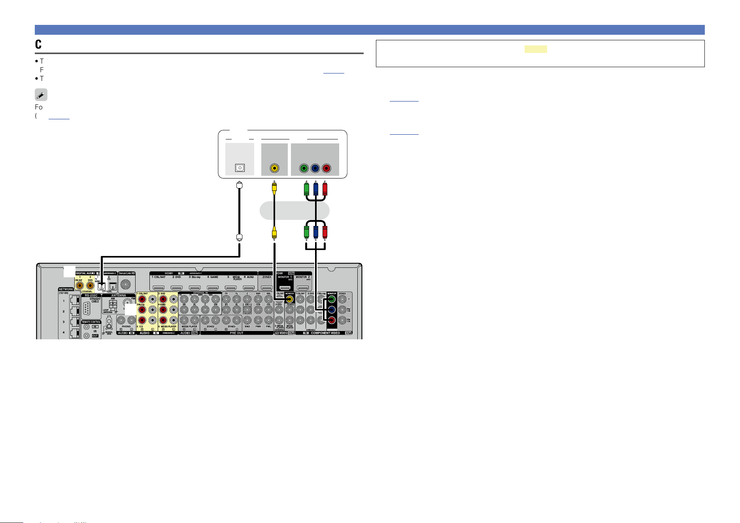740x523 pixels.
Task: Click the optical 2 CD input jack
Action: (x=112, y=286)
